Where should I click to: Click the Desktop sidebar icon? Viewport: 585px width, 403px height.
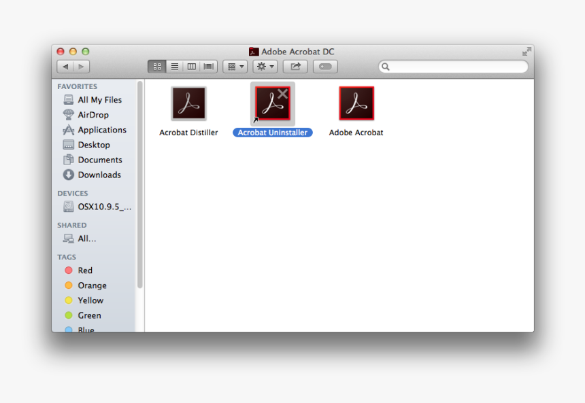[68, 145]
